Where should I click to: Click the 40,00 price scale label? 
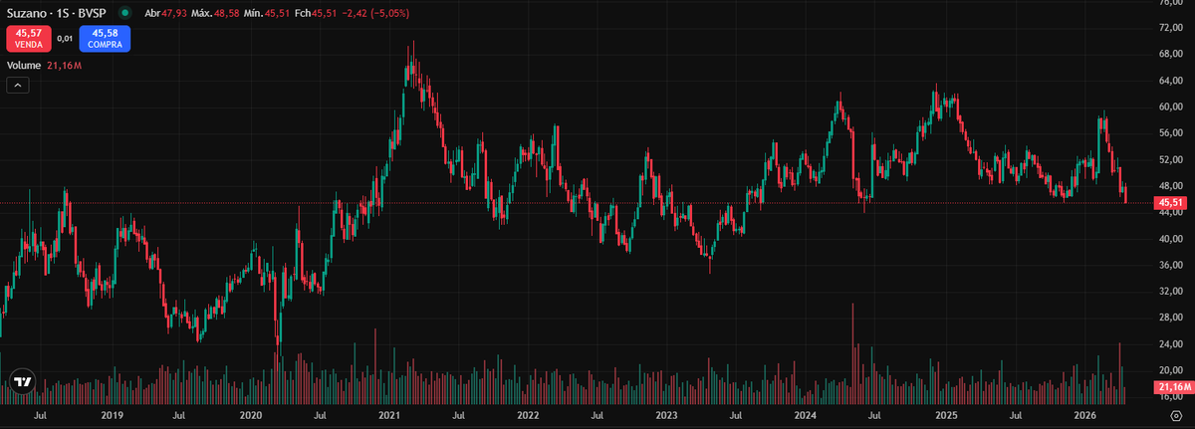tap(1170, 239)
